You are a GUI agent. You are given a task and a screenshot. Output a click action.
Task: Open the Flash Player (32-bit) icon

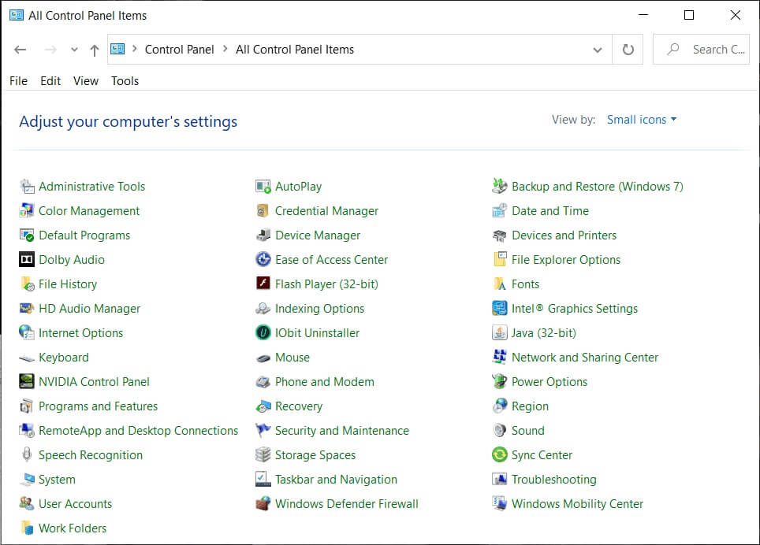point(263,284)
